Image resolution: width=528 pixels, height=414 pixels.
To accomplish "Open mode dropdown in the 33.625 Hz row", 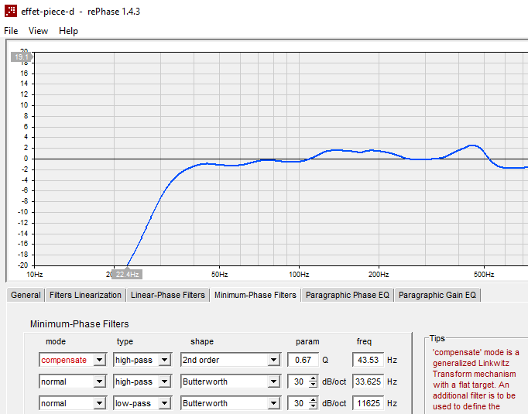I will click(x=99, y=381).
